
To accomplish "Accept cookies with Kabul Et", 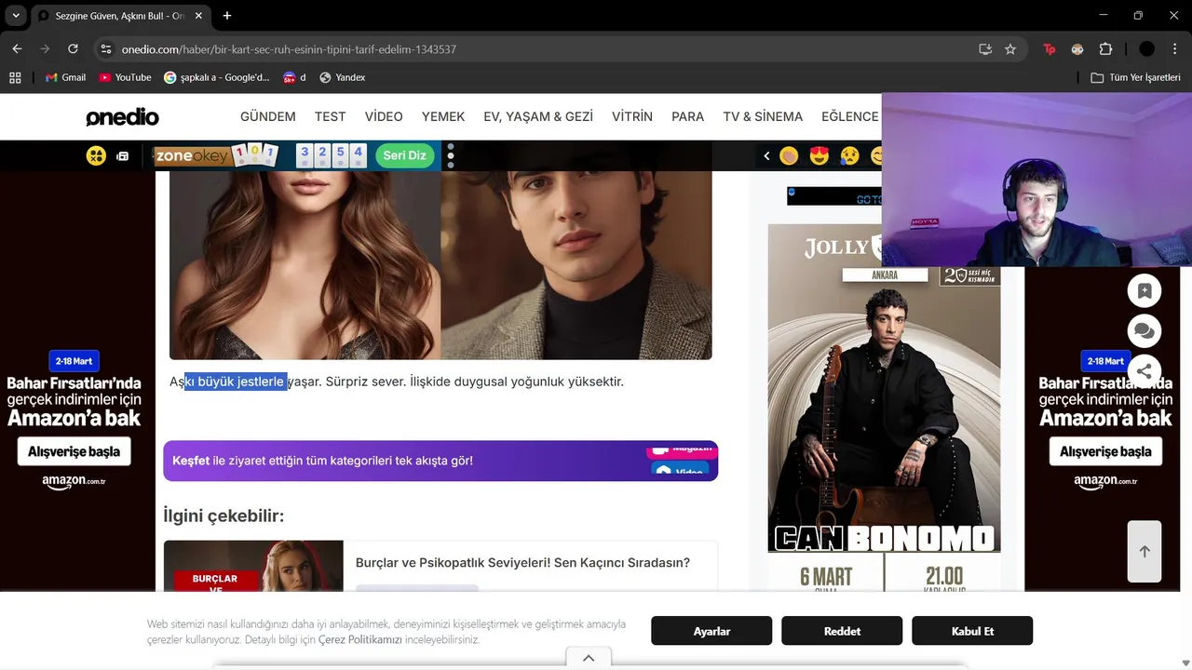I will point(972,631).
